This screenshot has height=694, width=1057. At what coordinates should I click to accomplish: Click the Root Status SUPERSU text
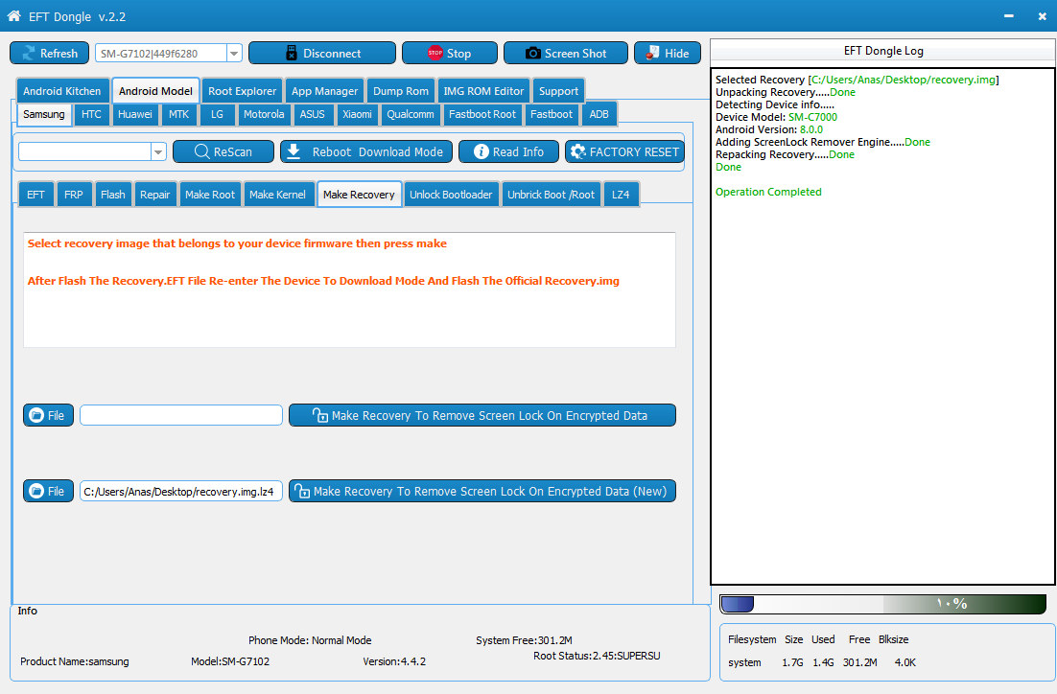pos(597,656)
